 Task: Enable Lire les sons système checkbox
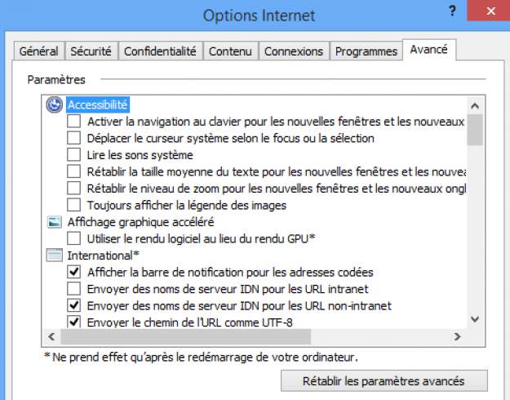tap(73, 154)
